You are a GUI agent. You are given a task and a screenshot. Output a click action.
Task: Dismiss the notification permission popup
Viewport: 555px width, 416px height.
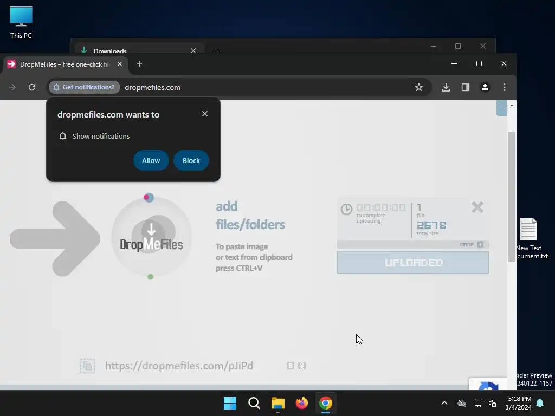click(204, 114)
